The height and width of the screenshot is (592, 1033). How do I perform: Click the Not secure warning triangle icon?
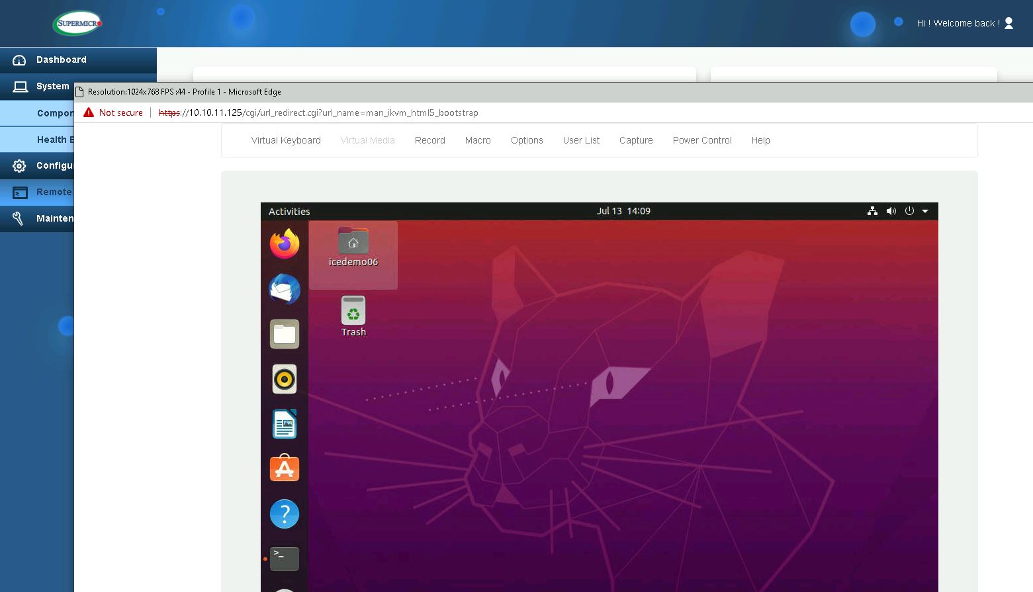89,112
